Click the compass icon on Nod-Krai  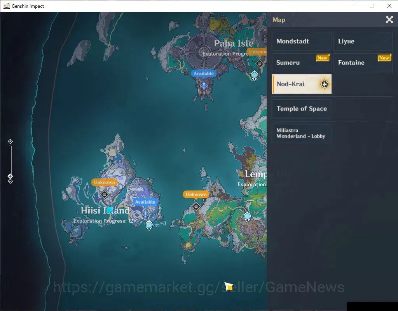pos(325,84)
